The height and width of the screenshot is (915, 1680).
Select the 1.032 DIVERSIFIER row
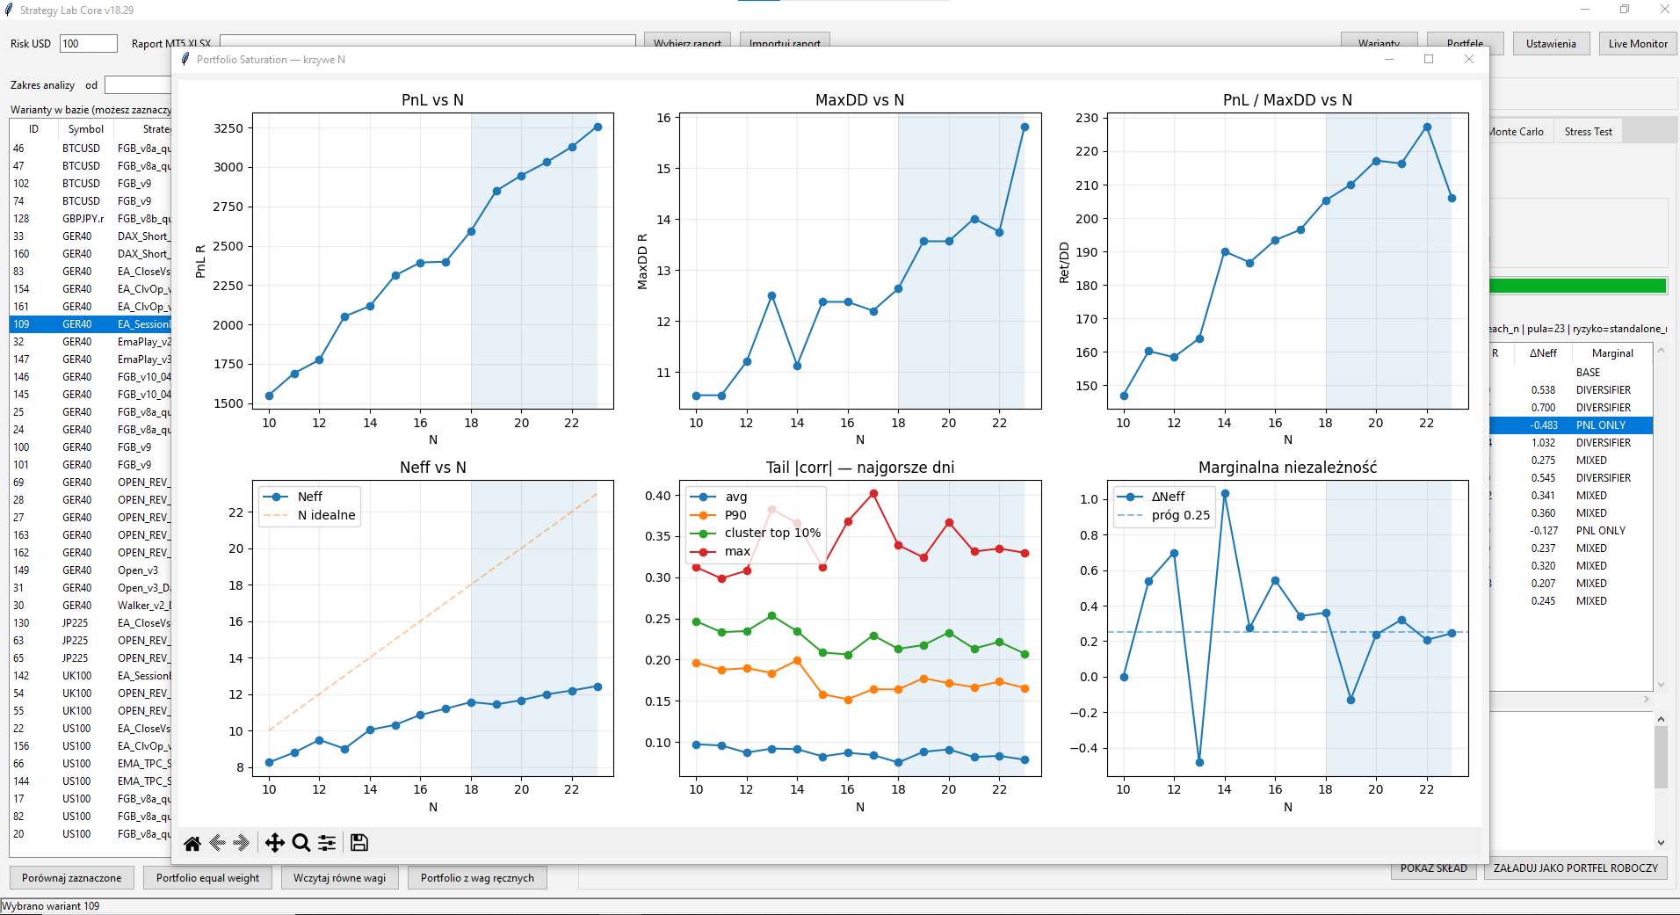(1571, 443)
